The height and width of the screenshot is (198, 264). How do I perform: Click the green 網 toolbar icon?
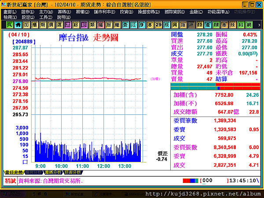click(x=249, y=25)
